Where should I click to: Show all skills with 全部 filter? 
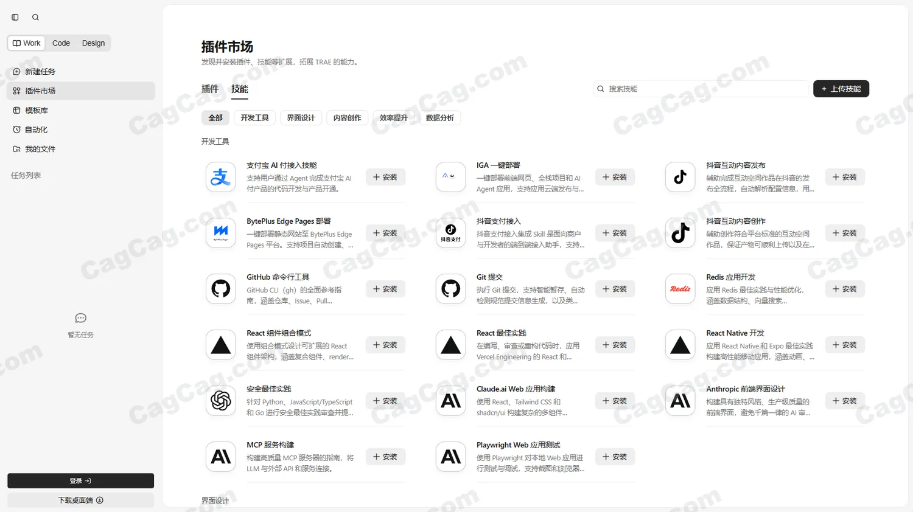(x=215, y=118)
